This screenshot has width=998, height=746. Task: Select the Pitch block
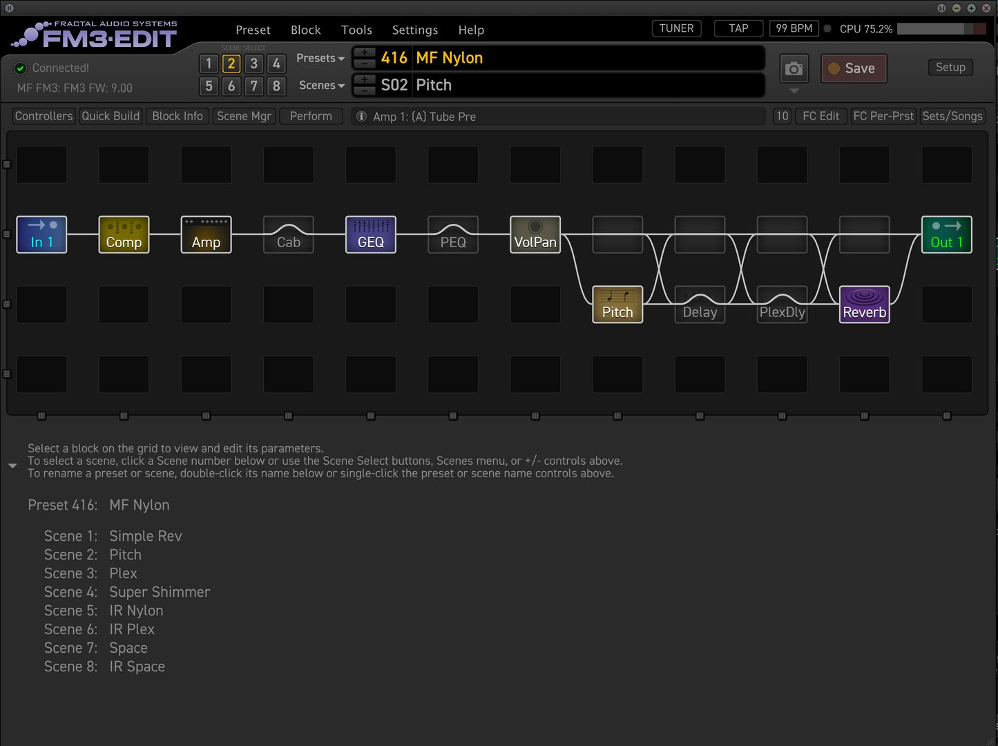(x=617, y=305)
